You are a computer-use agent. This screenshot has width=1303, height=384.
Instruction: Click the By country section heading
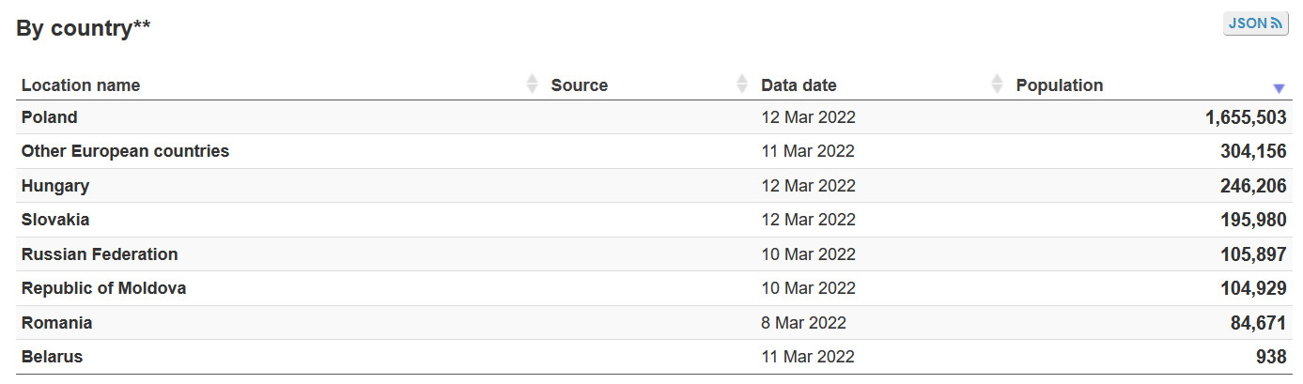84,28
